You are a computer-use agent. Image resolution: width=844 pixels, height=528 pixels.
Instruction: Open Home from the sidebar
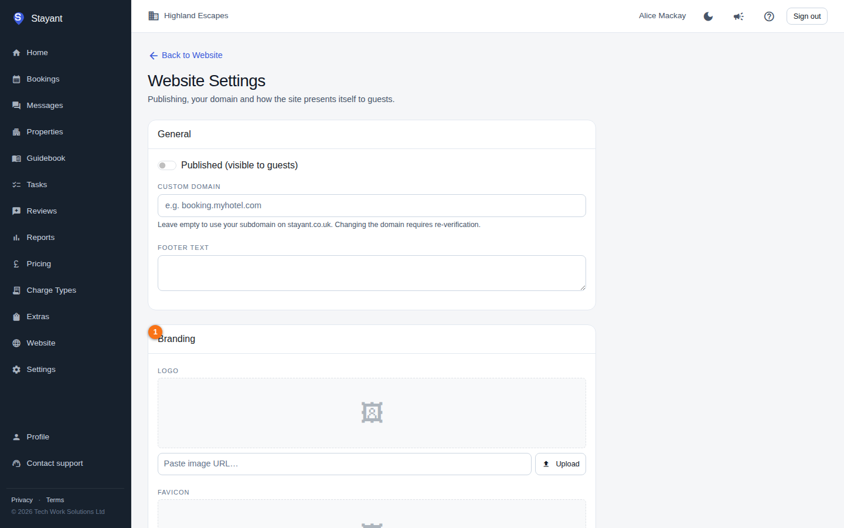[37, 53]
